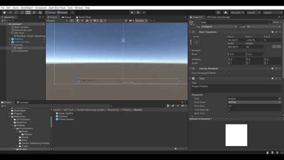Screen dimensions: 284x160
Task: Open the Window menu
Action: pyautogui.click(x=79, y=8)
